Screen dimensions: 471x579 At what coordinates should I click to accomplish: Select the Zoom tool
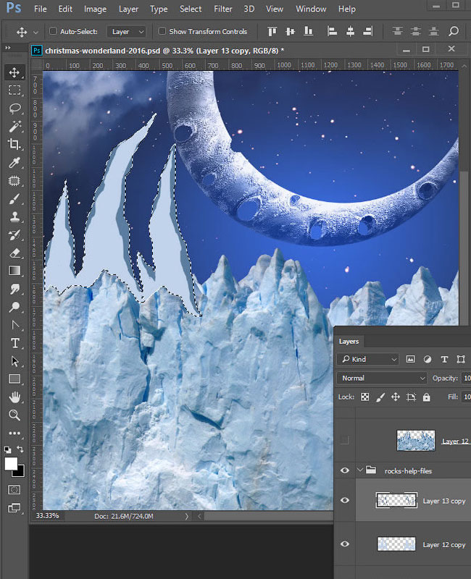[14, 415]
